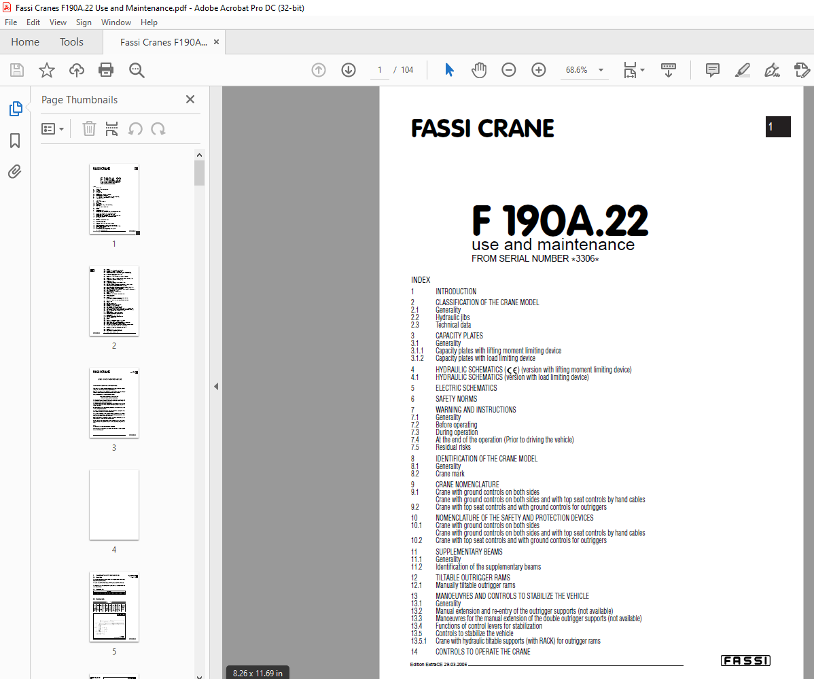This screenshot has height=679, width=814.
Task: Open the Page Thumbnails sidebar icon
Action: pyautogui.click(x=16, y=109)
